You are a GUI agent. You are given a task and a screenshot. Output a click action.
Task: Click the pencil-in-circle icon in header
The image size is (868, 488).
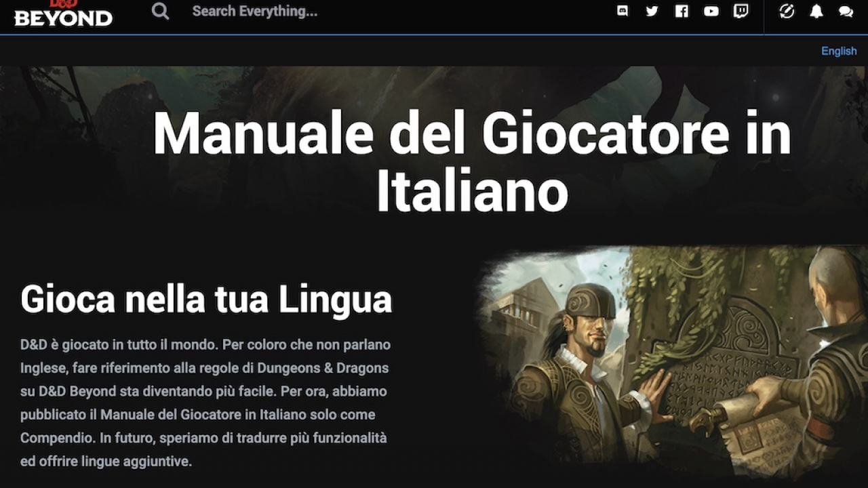coord(787,11)
